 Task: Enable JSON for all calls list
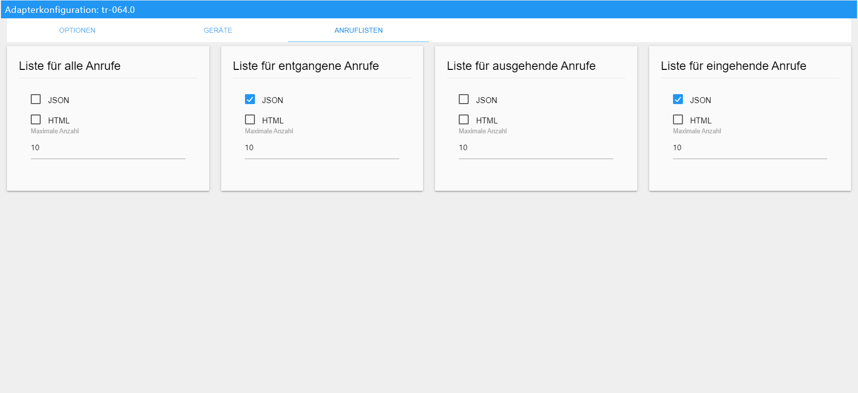tap(36, 100)
